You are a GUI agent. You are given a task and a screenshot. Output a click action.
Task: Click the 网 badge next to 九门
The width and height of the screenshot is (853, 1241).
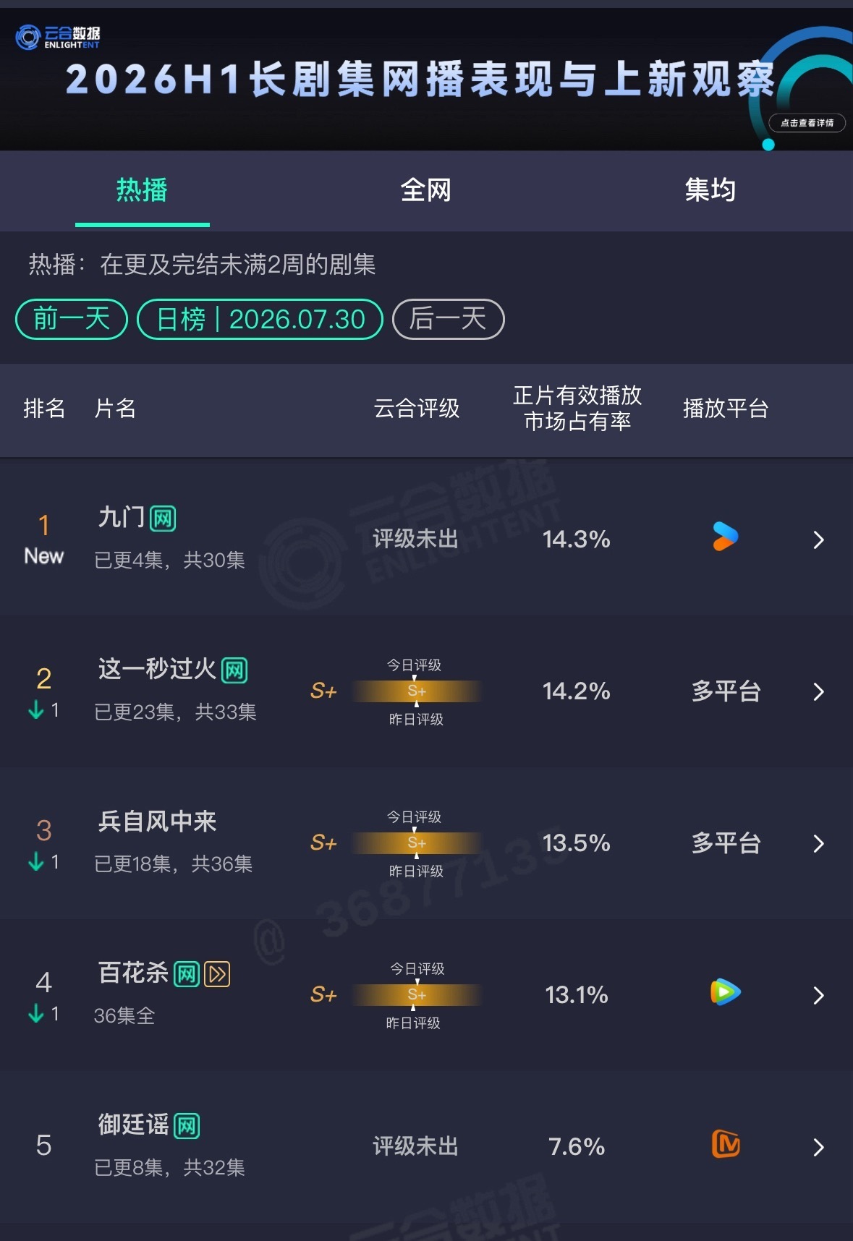pyautogui.click(x=163, y=519)
